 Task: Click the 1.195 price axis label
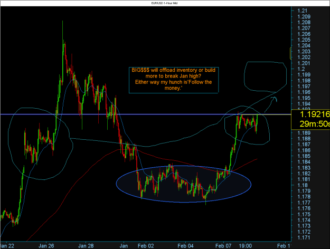click(304, 98)
